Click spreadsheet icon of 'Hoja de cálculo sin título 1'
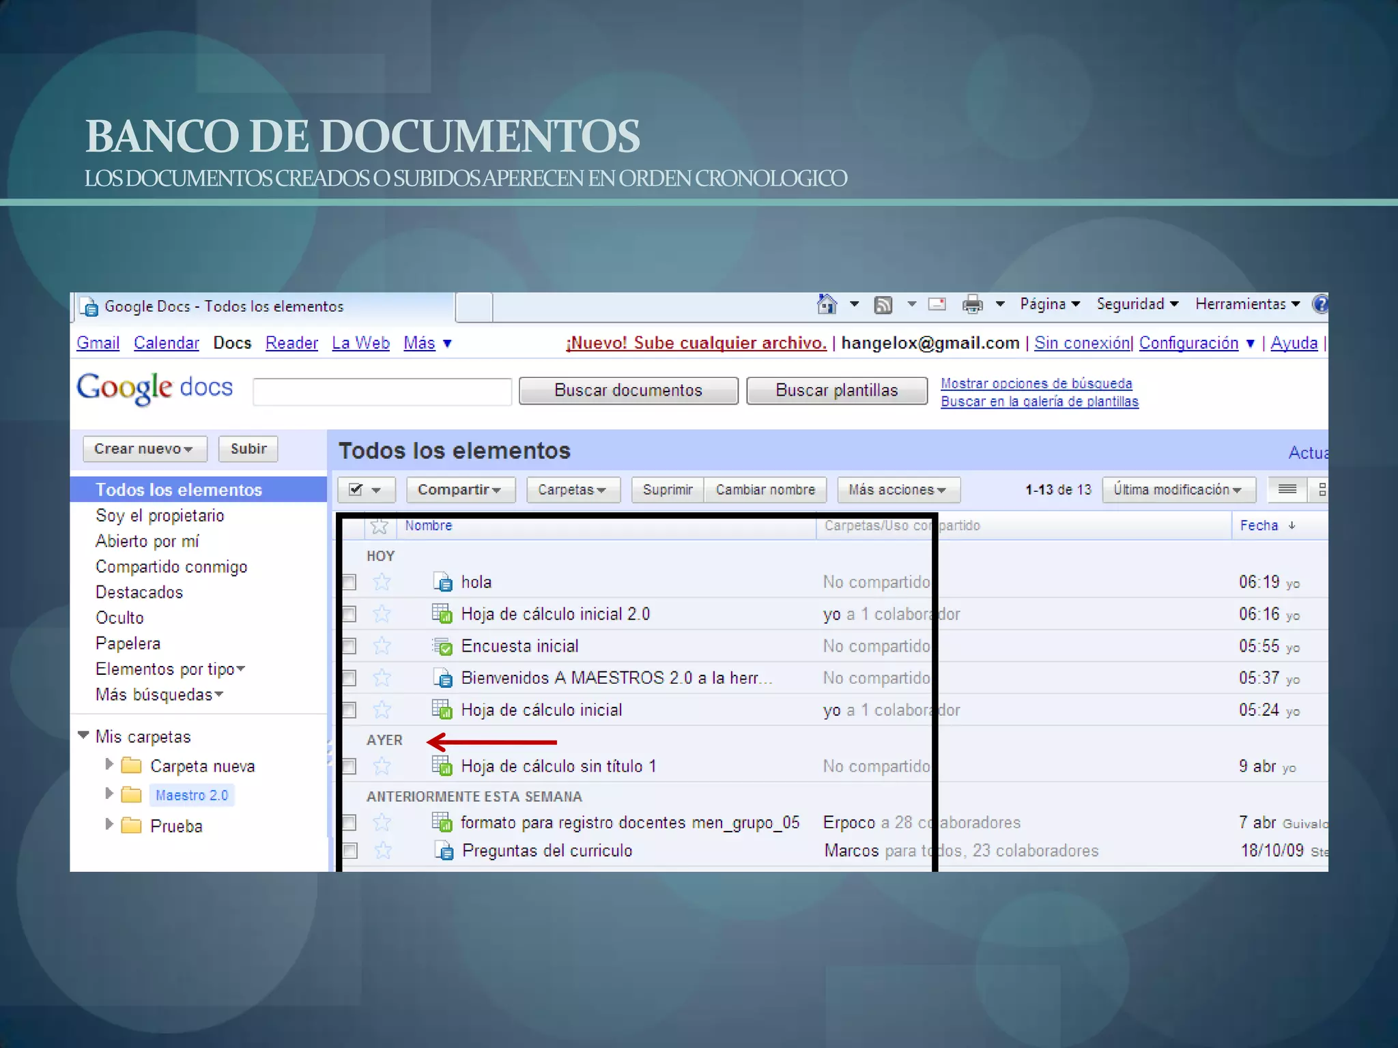1398x1048 pixels. pyautogui.click(x=442, y=766)
